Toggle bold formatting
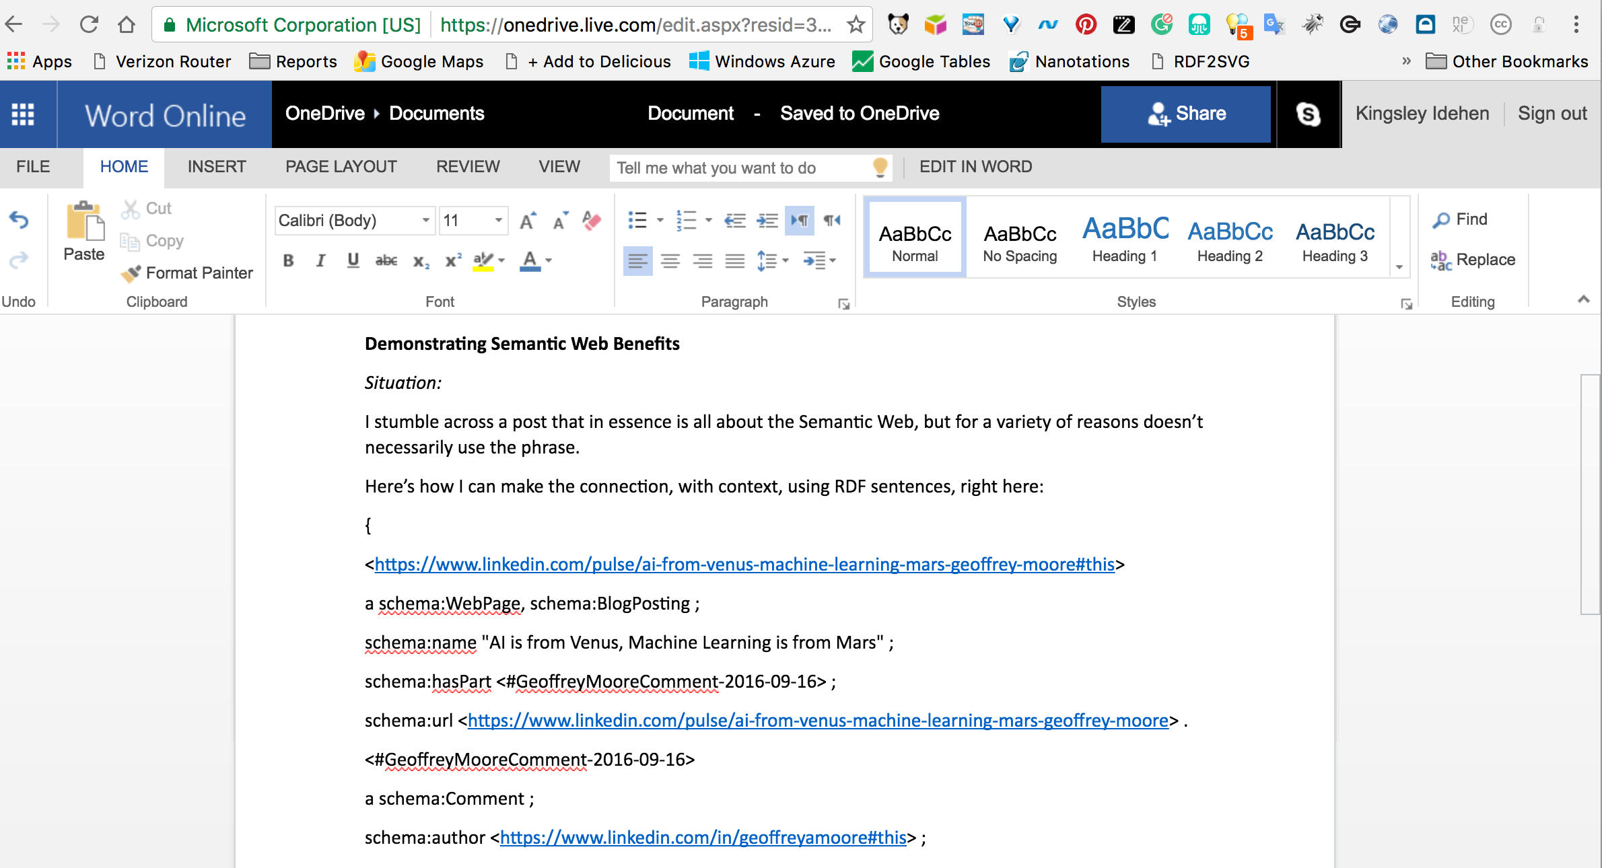Image resolution: width=1602 pixels, height=868 pixels. (x=288, y=260)
